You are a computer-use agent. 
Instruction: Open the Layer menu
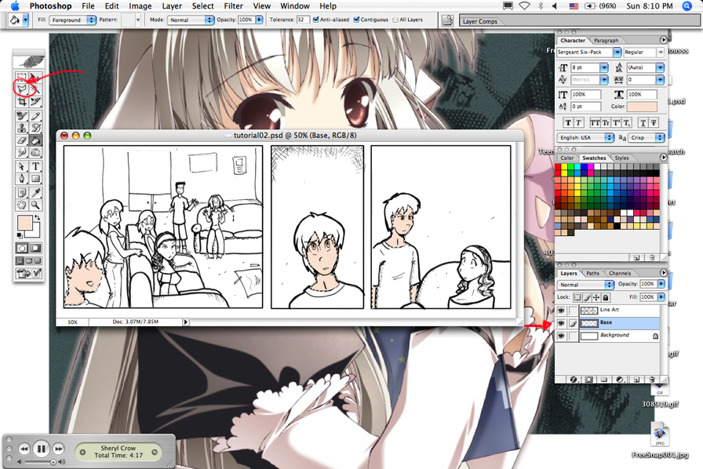point(172,5)
